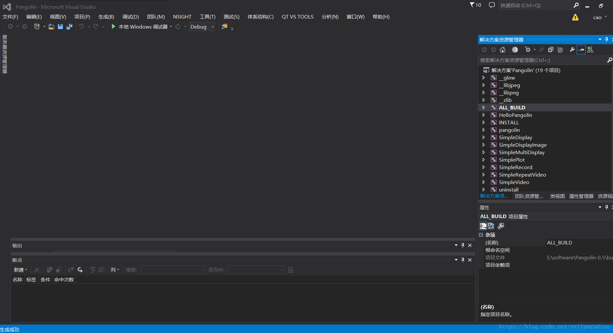Collapse the 杂项 property category

[x=481, y=235]
